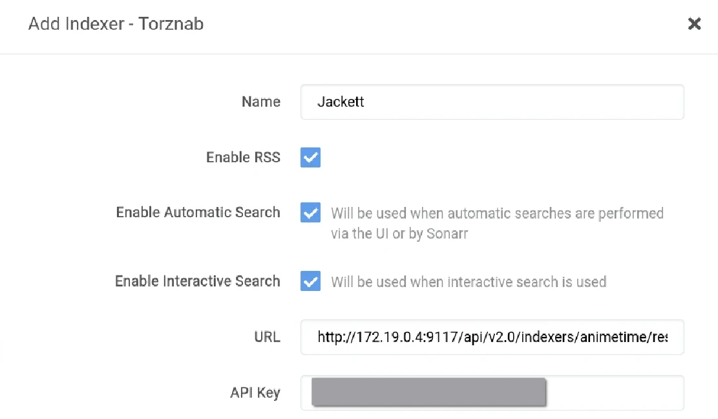
Task: Click the 'URL' field label
Action: click(x=268, y=337)
